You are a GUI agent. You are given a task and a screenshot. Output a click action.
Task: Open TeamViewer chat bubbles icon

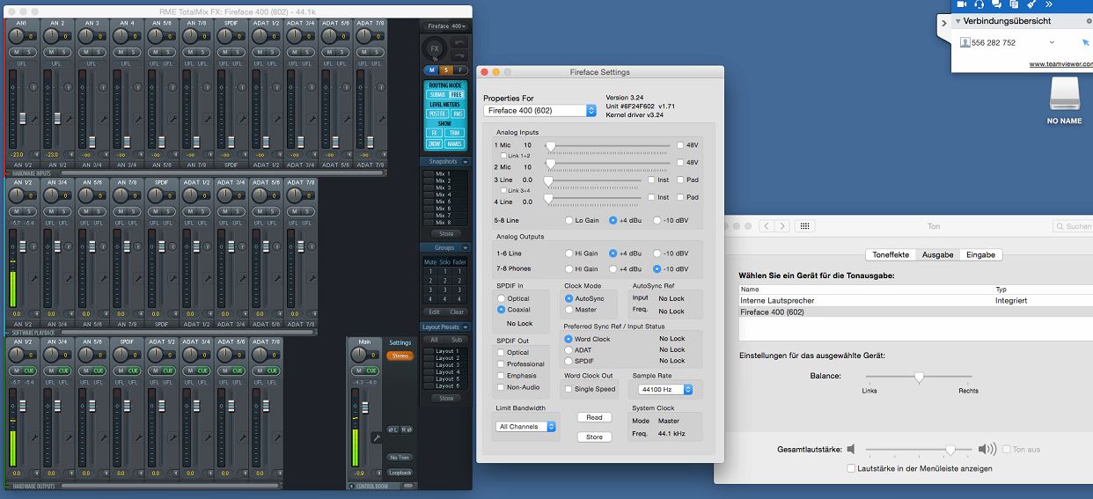point(997,4)
